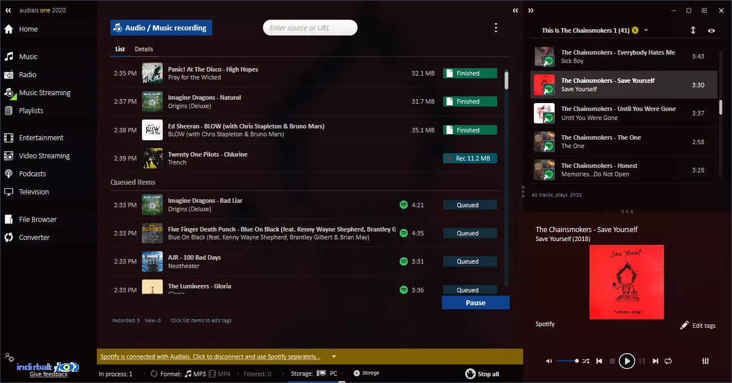The height and width of the screenshot is (383, 732).
Task: Toggle repeat playback
Action: tap(668, 361)
